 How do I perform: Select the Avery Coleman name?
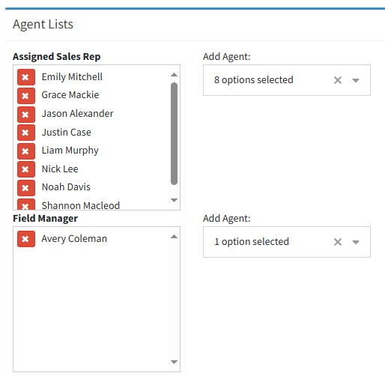[x=74, y=239]
